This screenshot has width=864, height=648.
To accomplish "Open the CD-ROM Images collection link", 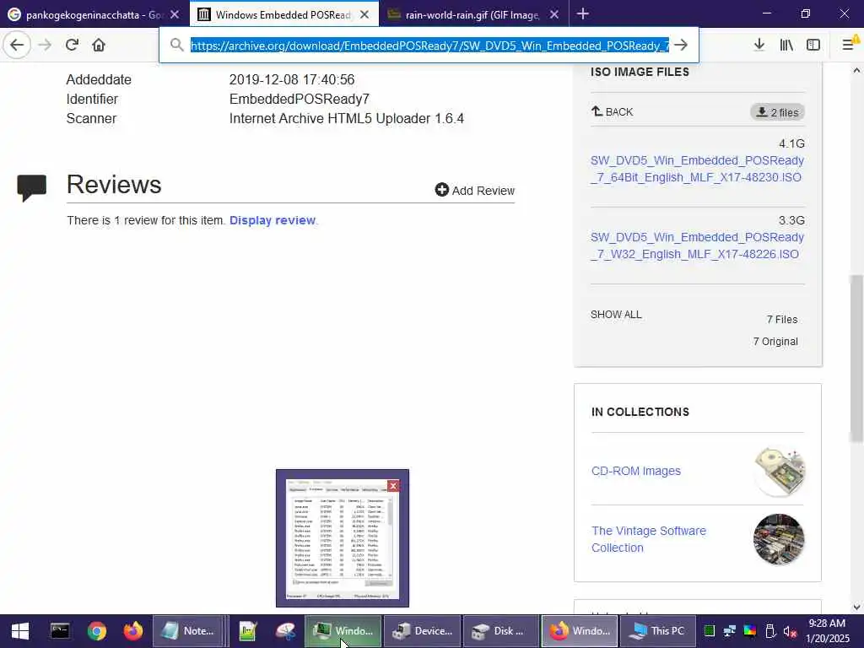I will coord(636,471).
